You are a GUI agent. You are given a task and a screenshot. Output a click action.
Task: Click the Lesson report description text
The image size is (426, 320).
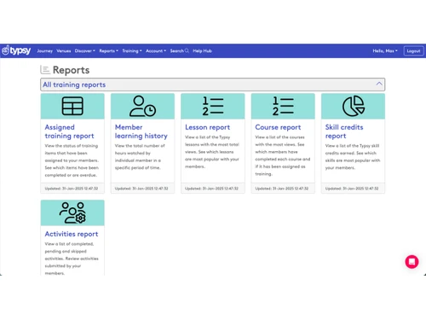point(212,152)
